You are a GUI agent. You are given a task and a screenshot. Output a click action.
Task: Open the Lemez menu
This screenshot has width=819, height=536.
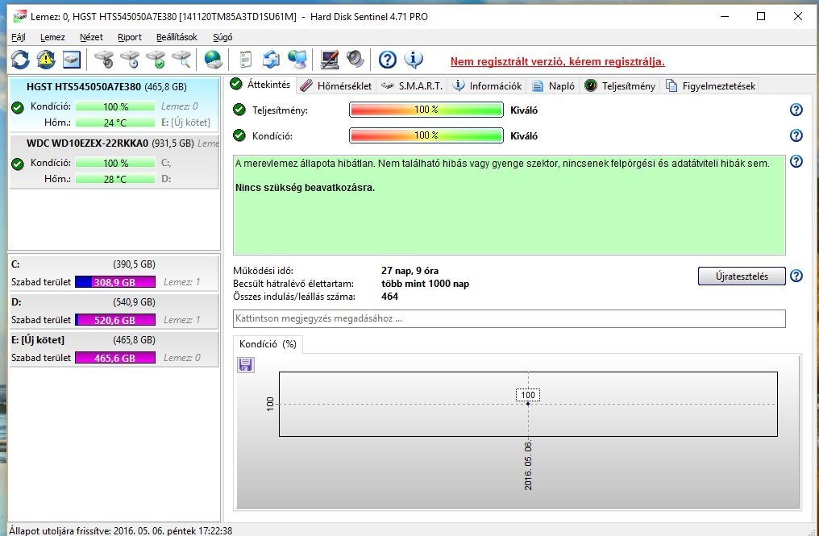pyautogui.click(x=52, y=37)
